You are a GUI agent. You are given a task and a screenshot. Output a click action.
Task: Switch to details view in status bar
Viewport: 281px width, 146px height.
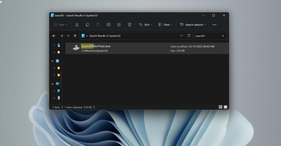coord(220,107)
